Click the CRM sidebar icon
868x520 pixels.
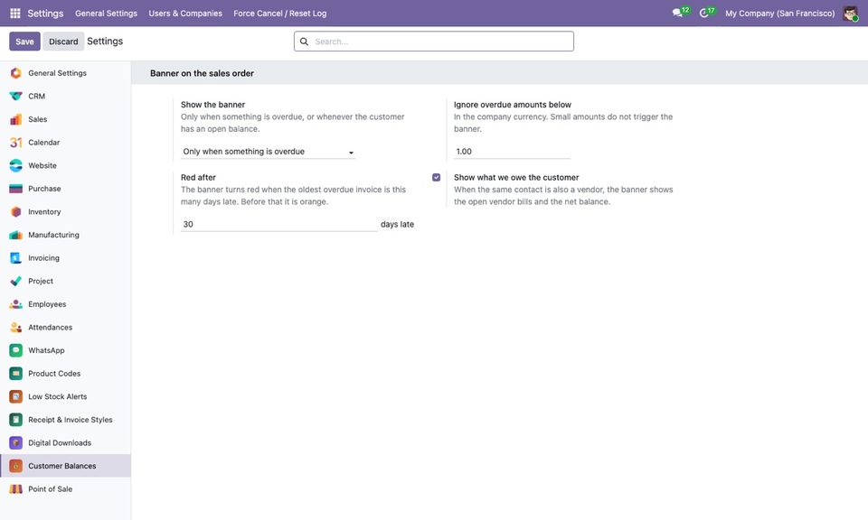click(16, 97)
